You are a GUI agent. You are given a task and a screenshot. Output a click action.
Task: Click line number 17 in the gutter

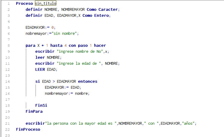[8, 100]
